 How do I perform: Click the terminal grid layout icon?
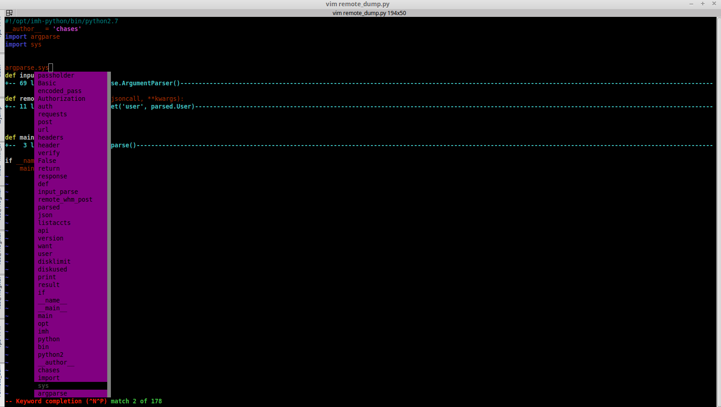click(9, 13)
